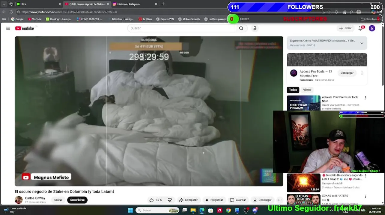Open the account avatar menu
385x215 pixels.
click(372, 28)
